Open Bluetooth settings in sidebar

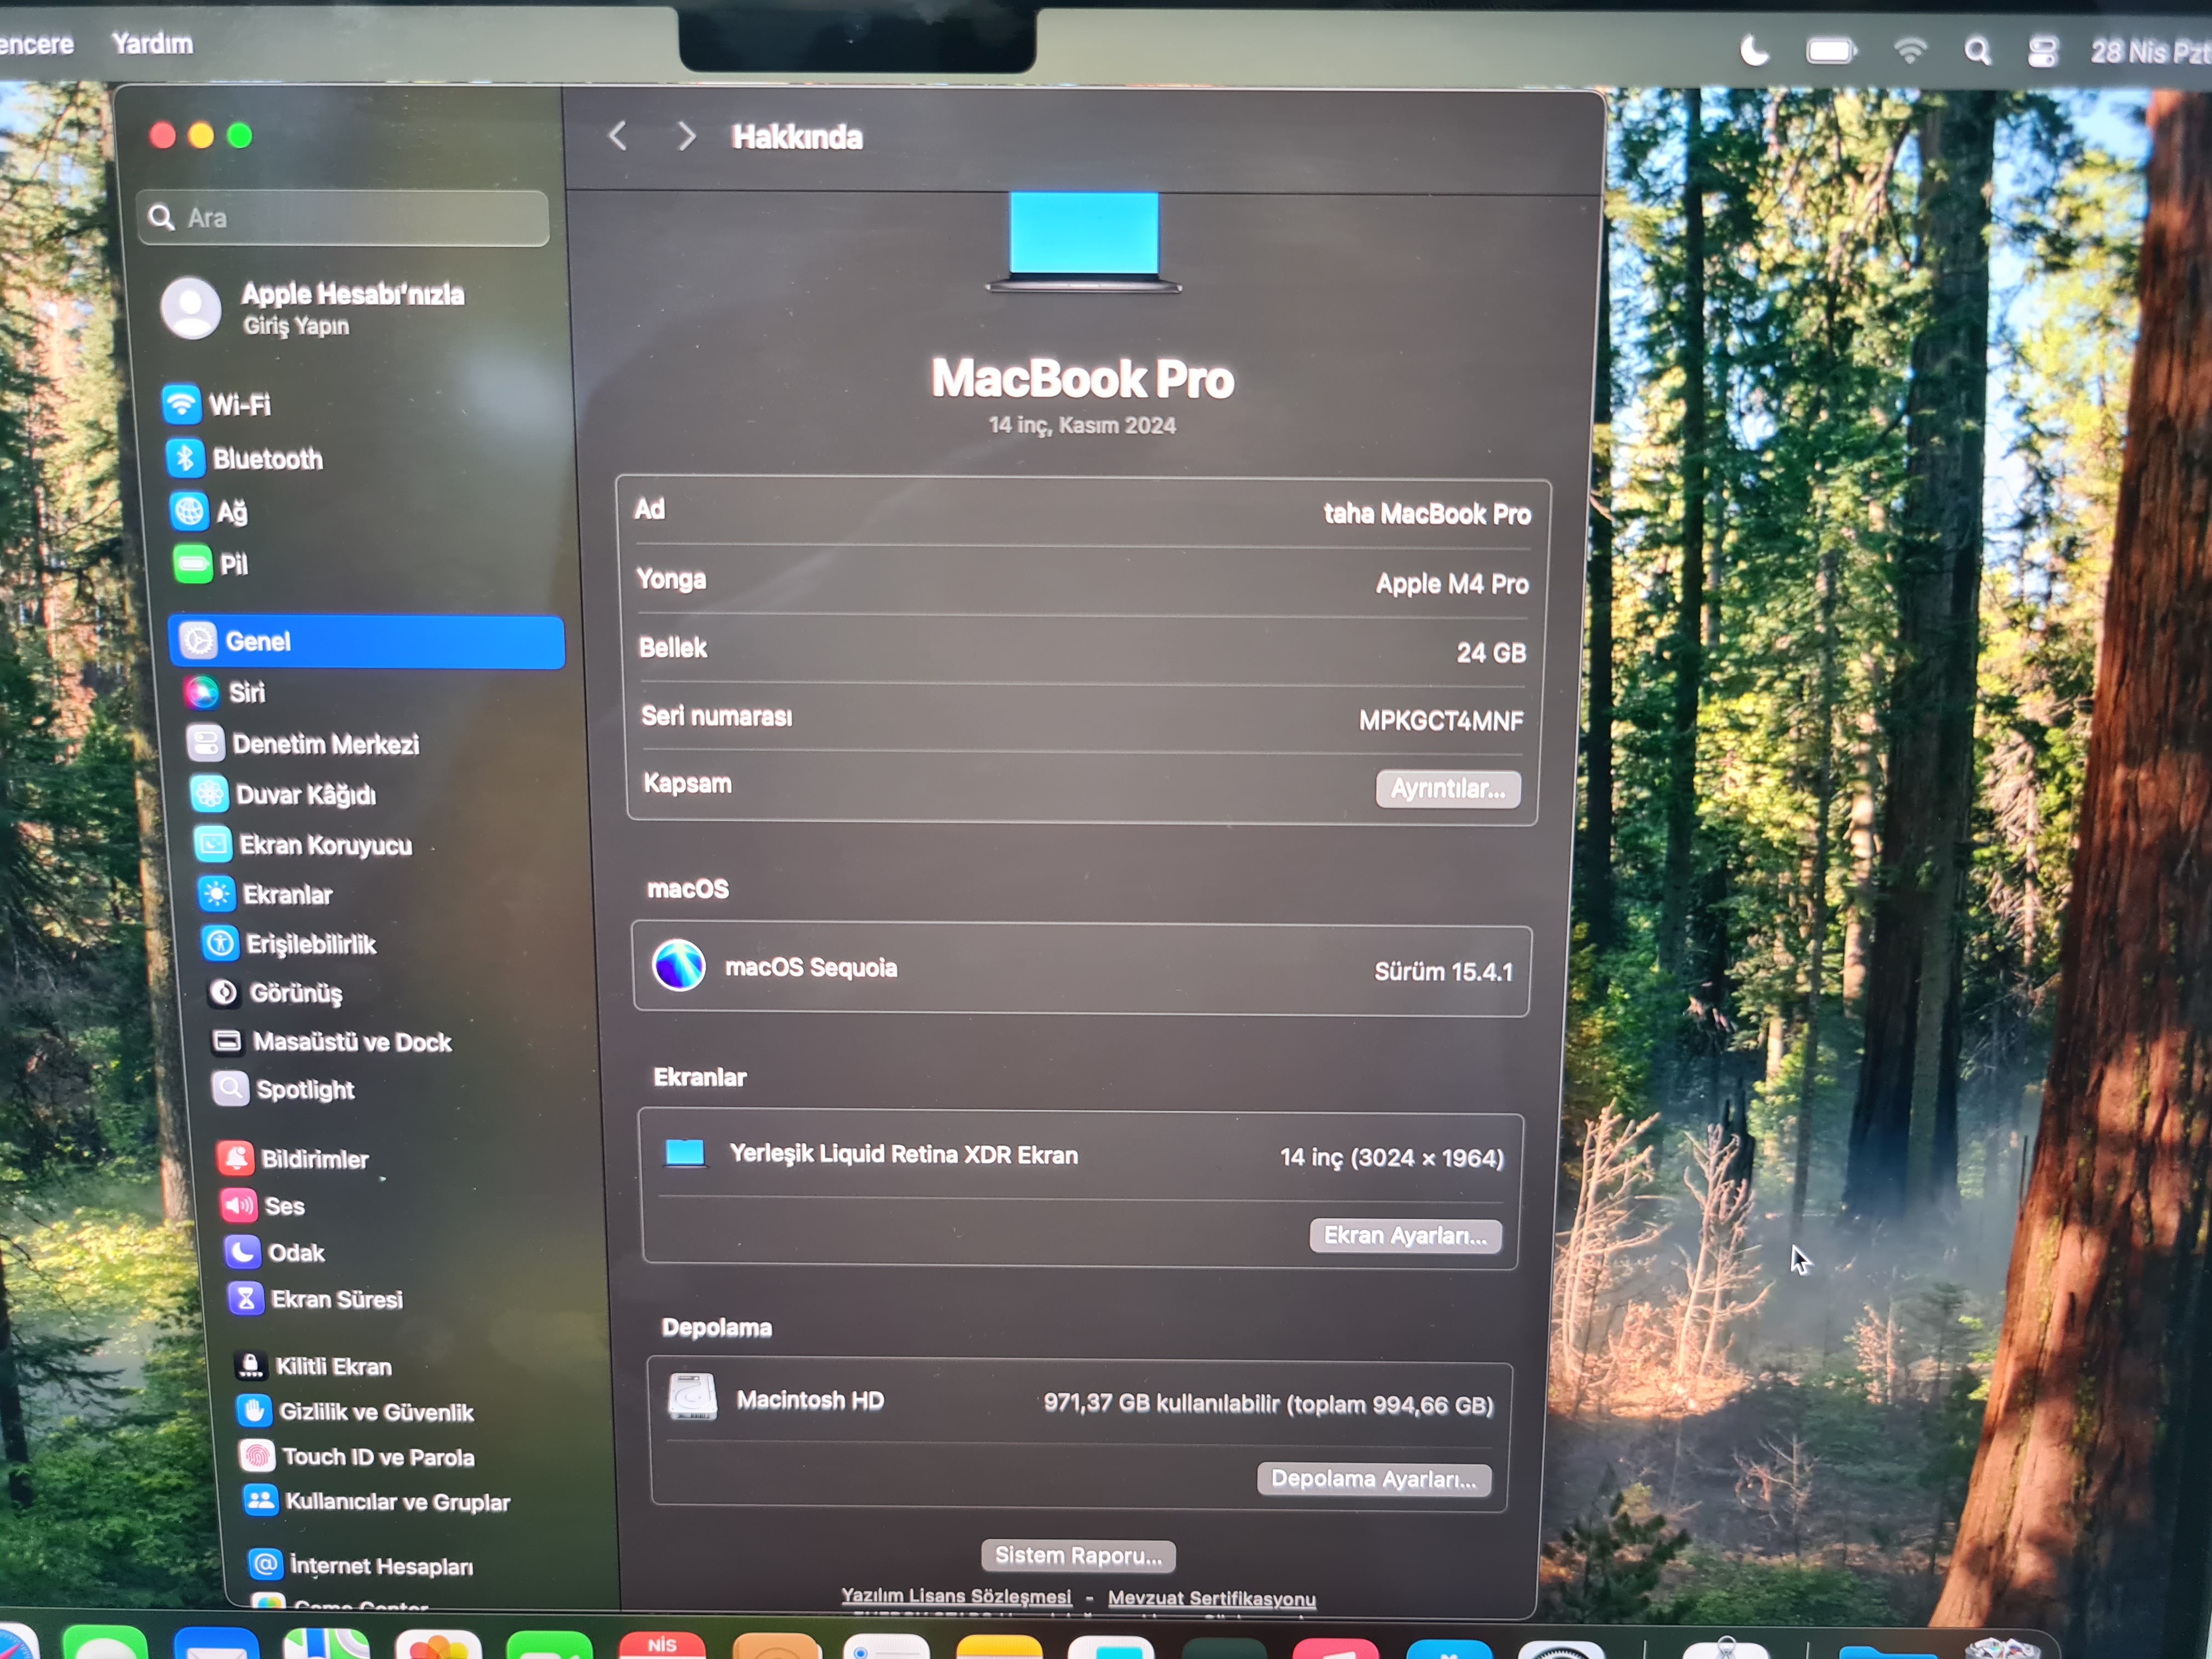click(x=244, y=458)
